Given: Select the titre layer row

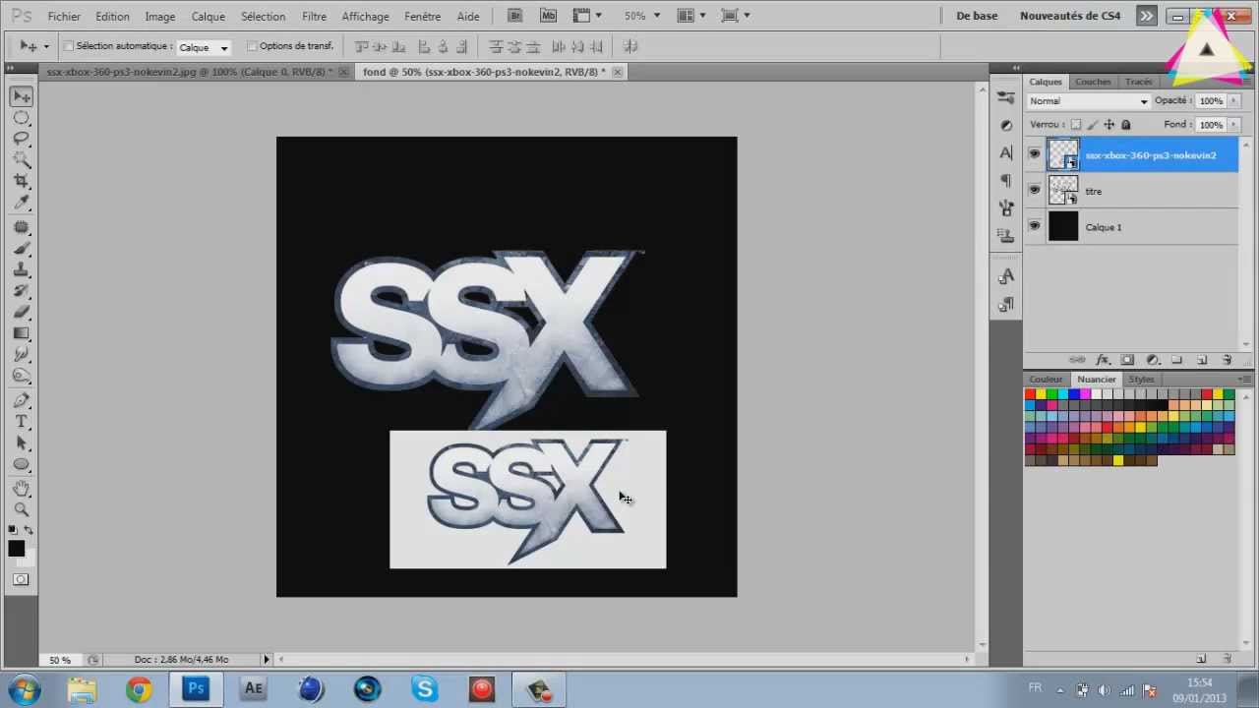Looking at the screenshot, I should (x=1131, y=191).
